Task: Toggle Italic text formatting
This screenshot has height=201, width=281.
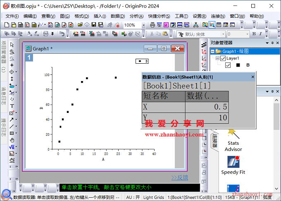Action: click(260, 34)
